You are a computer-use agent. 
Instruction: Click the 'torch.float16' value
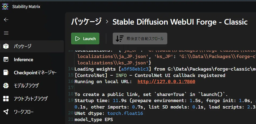125,113
